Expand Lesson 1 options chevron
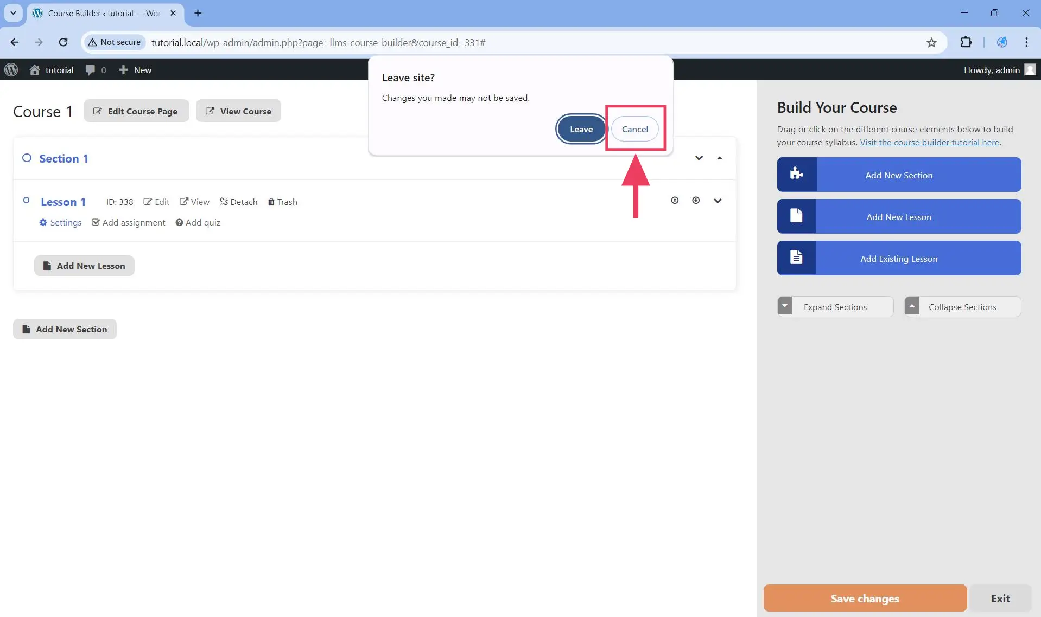 point(718,201)
